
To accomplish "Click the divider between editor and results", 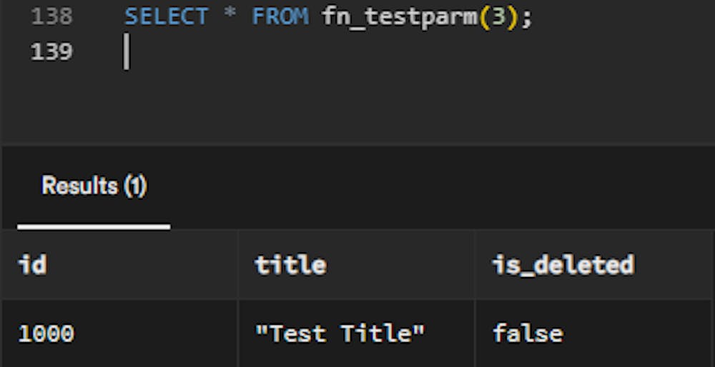I will [357, 145].
